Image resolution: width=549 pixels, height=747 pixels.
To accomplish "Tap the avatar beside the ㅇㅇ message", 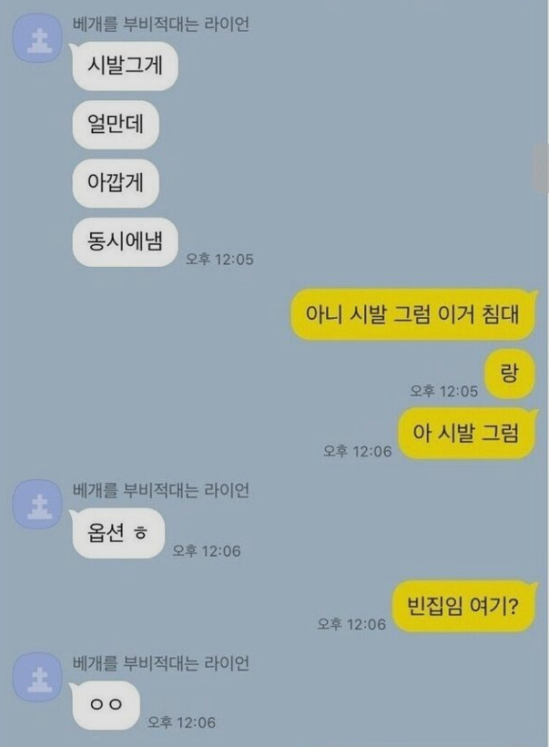I will pyautogui.click(x=37, y=678).
